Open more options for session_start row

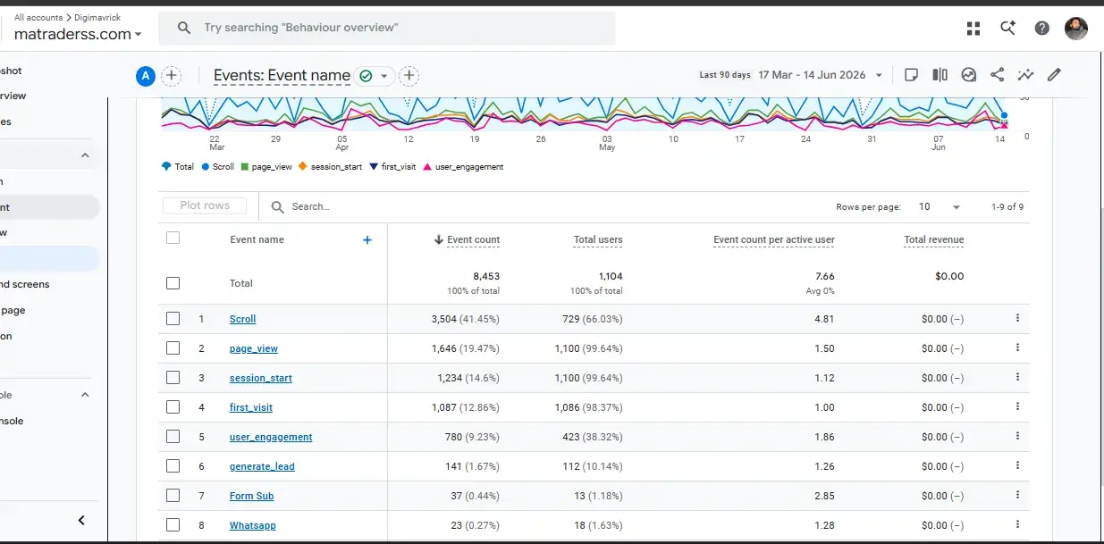[x=1017, y=377]
